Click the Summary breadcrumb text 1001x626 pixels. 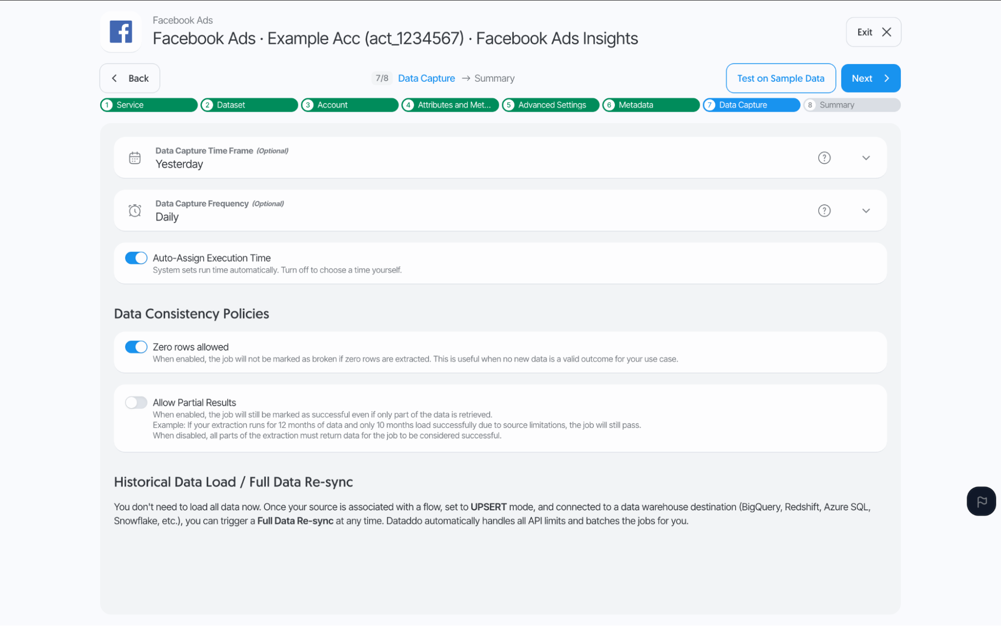[494, 78]
